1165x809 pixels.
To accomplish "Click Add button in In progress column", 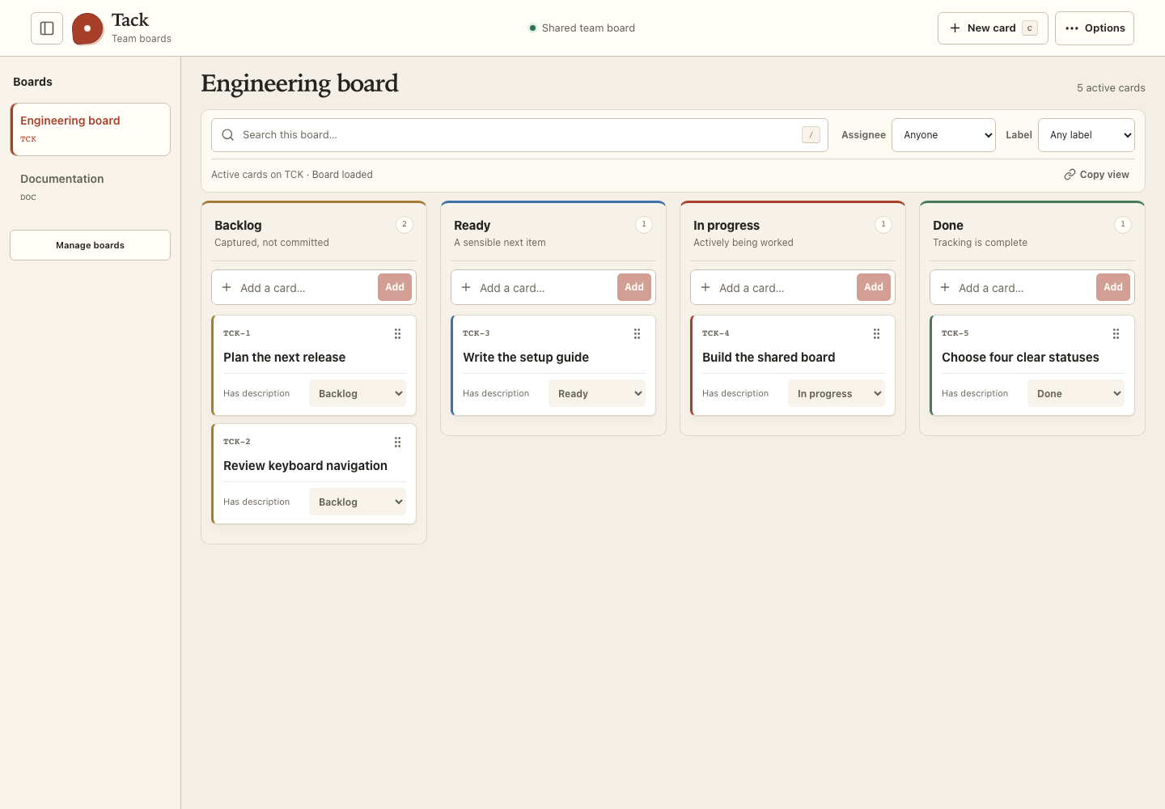I will coord(874,287).
